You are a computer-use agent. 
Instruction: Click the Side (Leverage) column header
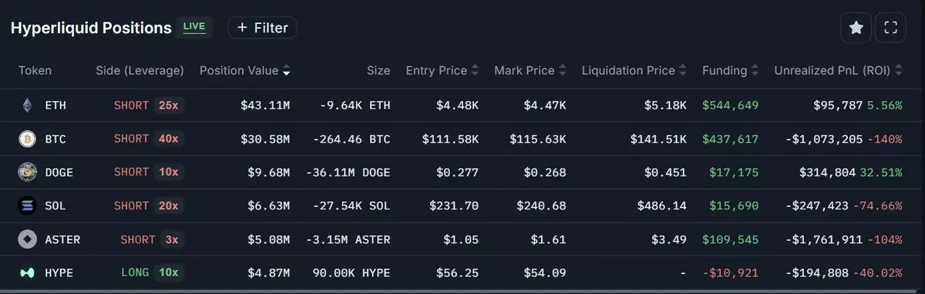click(140, 71)
